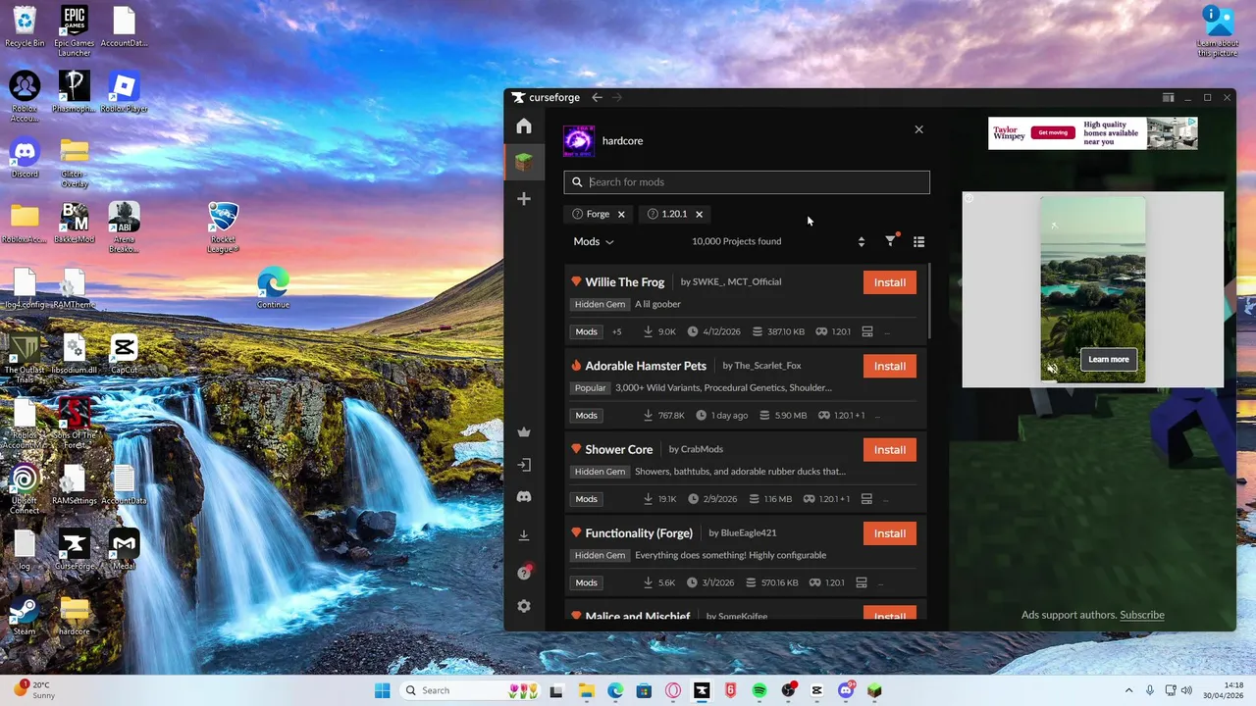Click the Mods tag under Functionality (Forge)
The image size is (1256, 706).
586,582
